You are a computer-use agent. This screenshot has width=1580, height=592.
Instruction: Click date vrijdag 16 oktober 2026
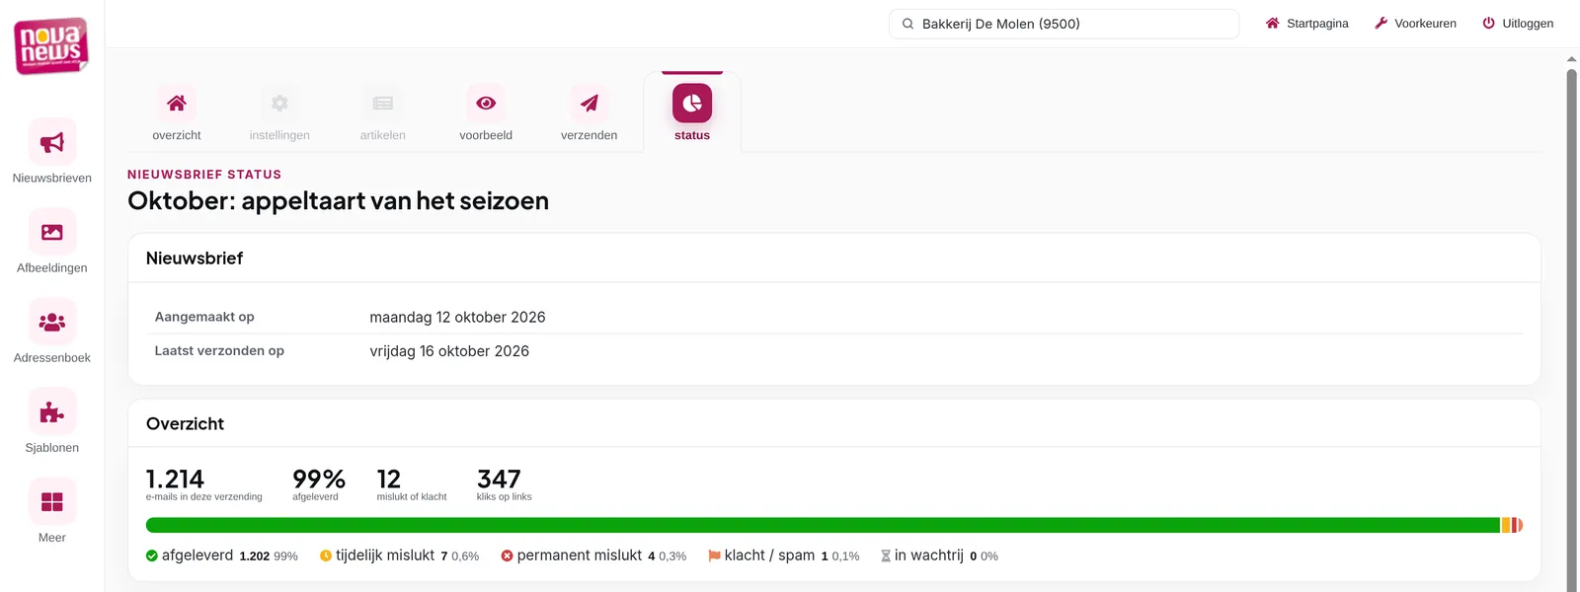(x=449, y=351)
